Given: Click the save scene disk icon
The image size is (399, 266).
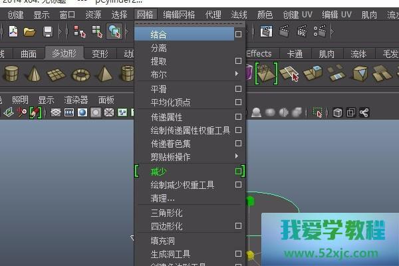Looking at the screenshot, I should point(48,31).
